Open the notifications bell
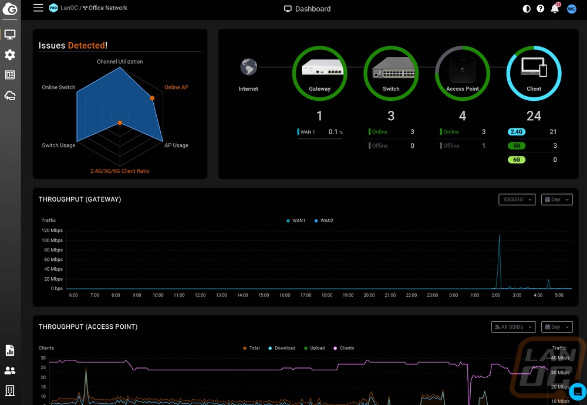The width and height of the screenshot is (587, 405). click(555, 8)
